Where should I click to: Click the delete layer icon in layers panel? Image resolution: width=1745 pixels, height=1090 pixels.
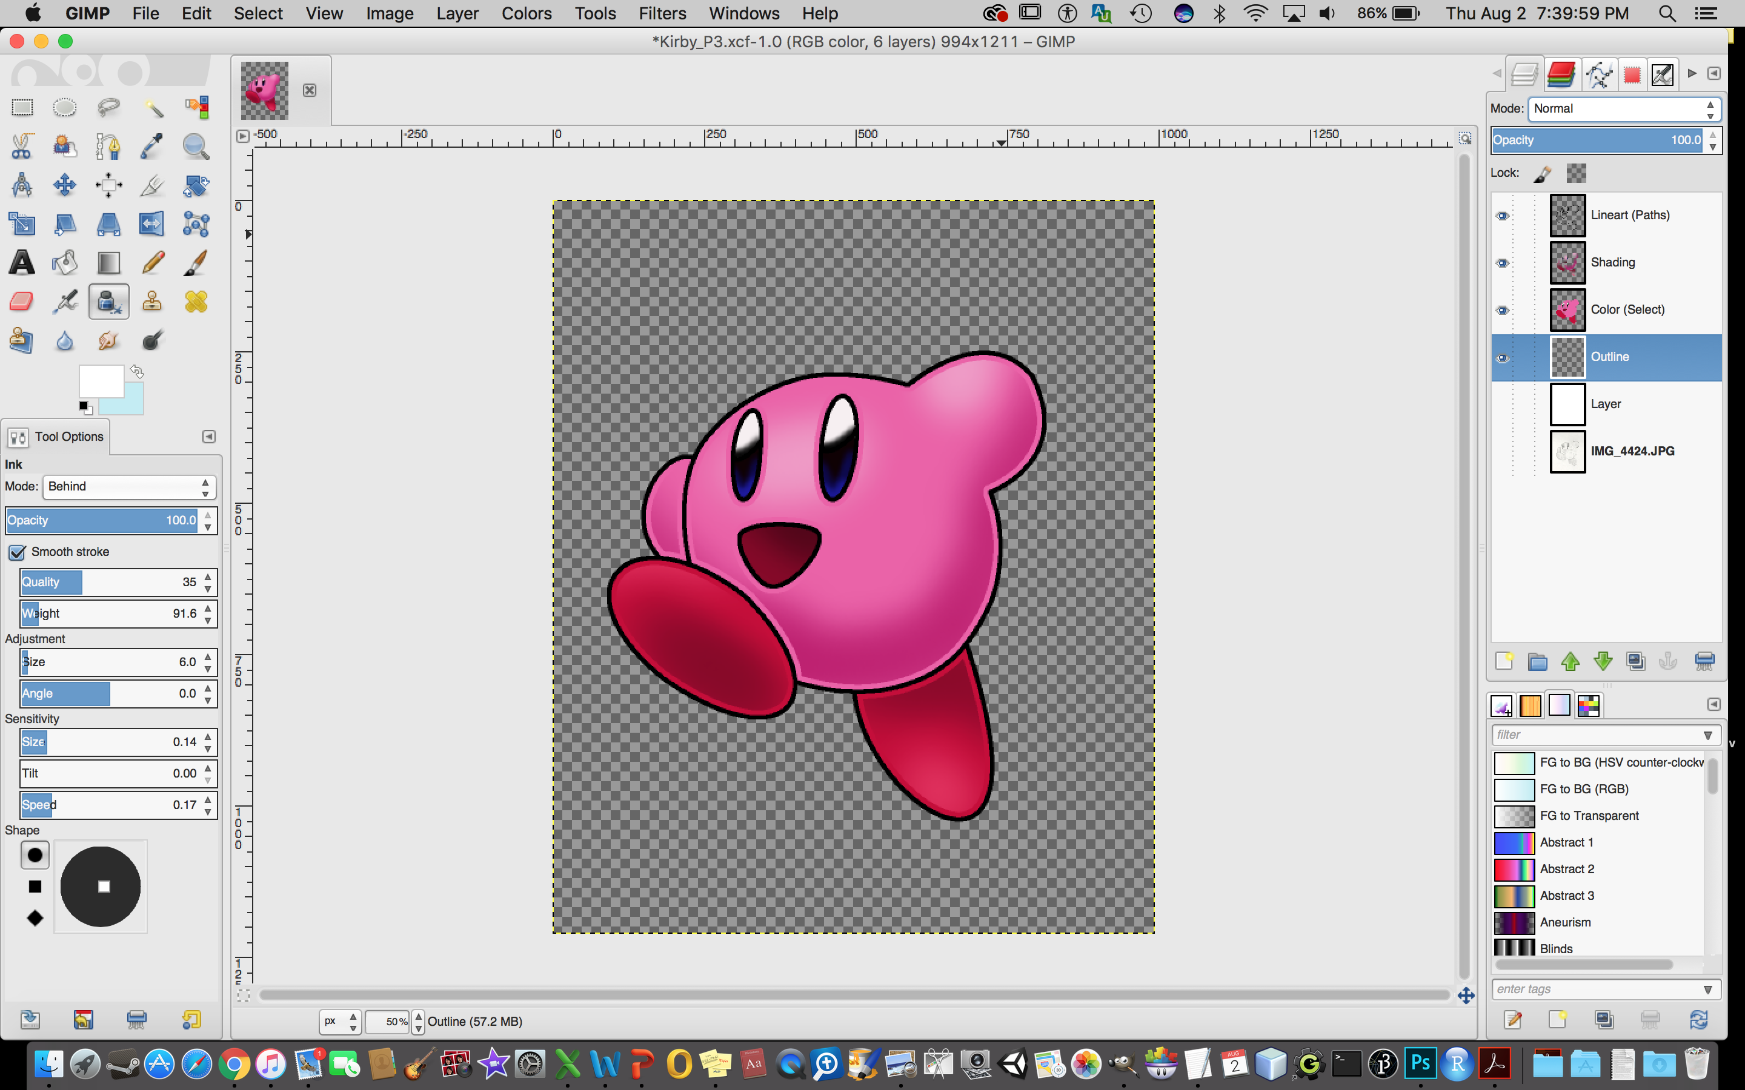tap(1704, 661)
